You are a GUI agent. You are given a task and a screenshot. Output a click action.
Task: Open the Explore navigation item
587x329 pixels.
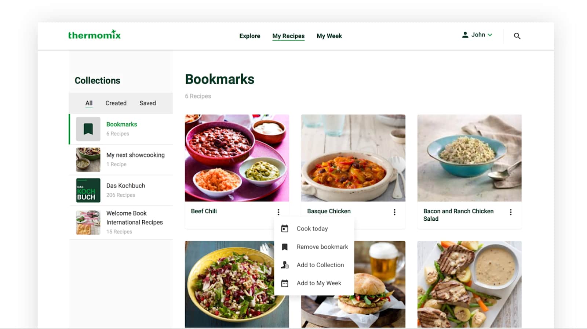click(x=250, y=36)
